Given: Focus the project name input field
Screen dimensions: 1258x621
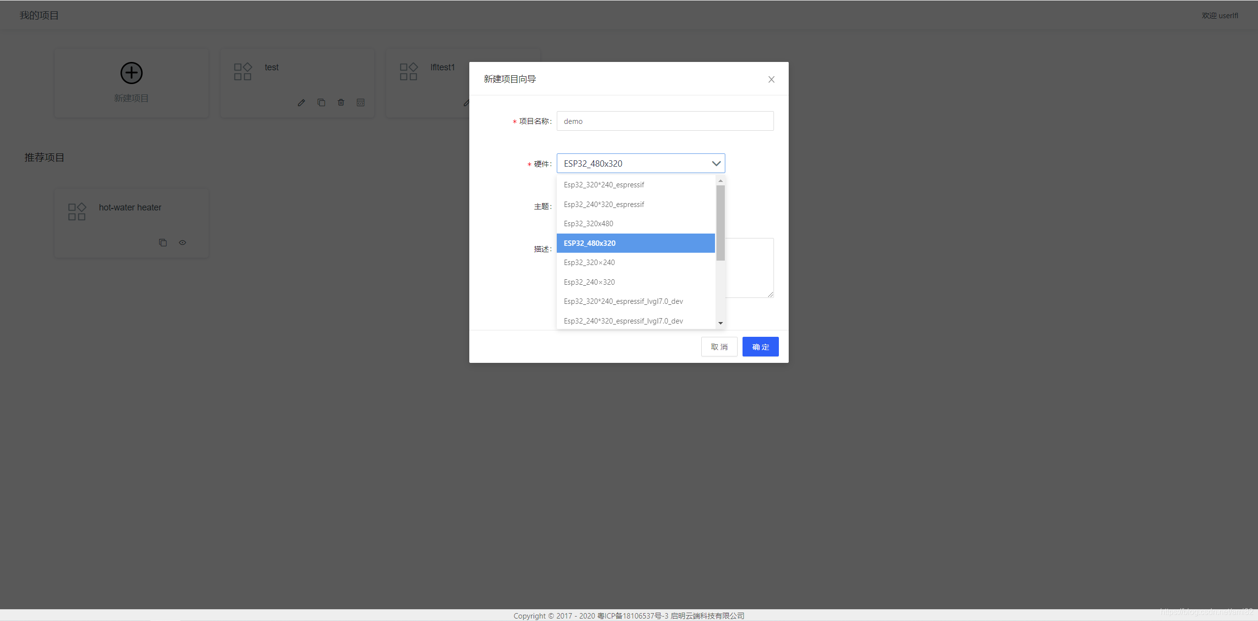Looking at the screenshot, I should (665, 121).
